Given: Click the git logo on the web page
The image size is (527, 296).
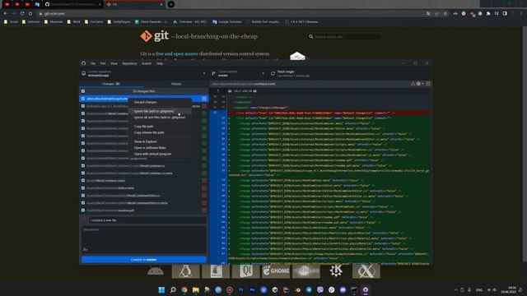Looking at the screenshot, I should (154, 36).
